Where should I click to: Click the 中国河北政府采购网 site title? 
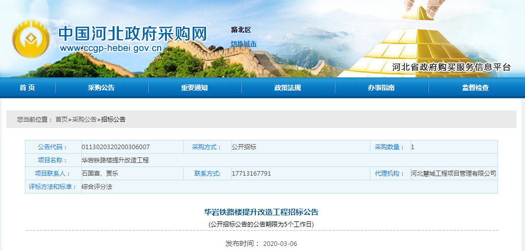point(133,33)
